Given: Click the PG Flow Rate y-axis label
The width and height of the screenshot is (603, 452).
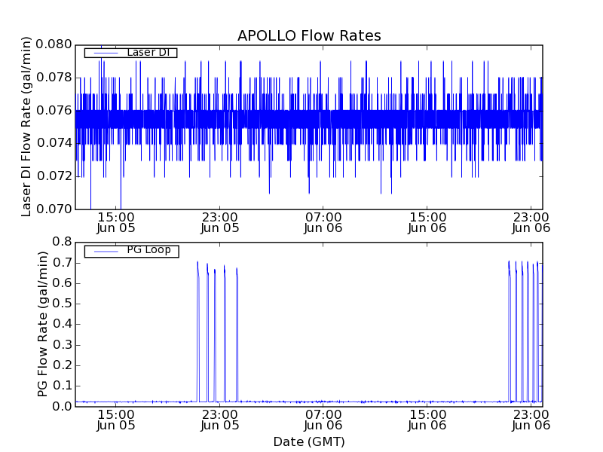Looking at the screenshot, I should [43, 324].
